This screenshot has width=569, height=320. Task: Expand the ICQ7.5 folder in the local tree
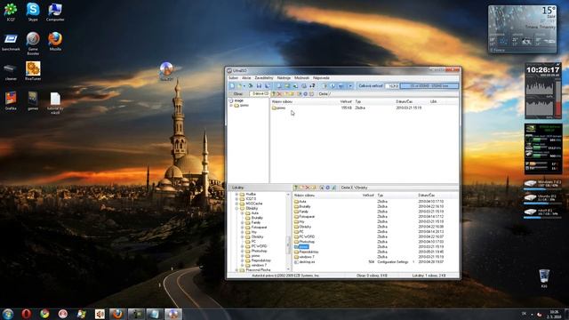coord(237,199)
